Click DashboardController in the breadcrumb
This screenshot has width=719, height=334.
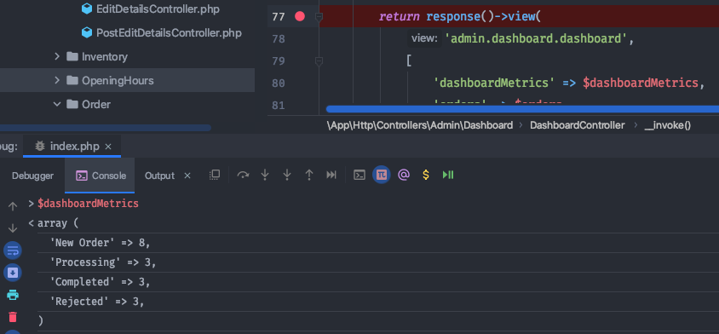pyautogui.click(x=578, y=125)
